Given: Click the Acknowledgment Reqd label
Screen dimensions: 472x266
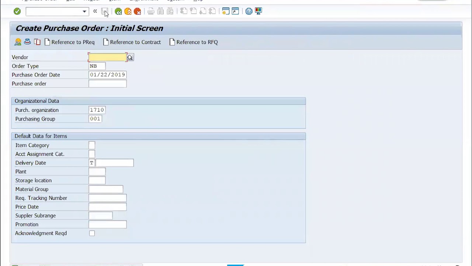Looking at the screenshot, I should [41, 233].
